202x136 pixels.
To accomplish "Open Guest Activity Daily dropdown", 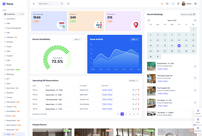I will click(135, 40).
